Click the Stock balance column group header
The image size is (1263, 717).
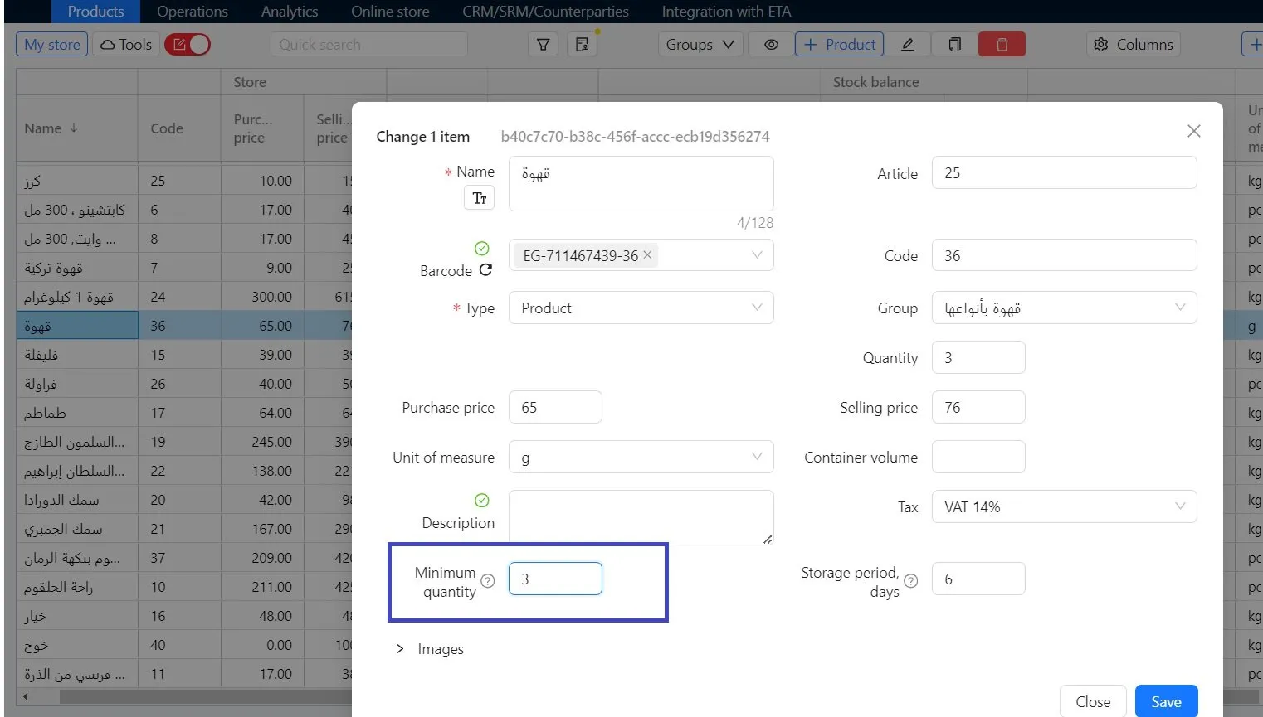875,82
